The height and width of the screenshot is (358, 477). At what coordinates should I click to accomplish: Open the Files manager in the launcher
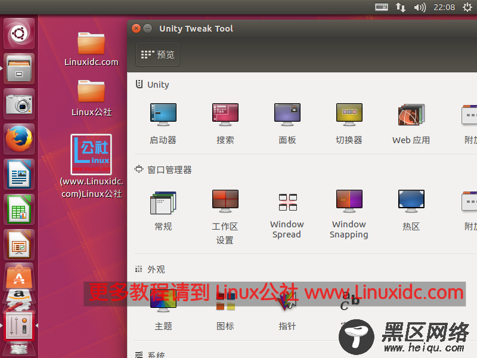pos(19,69)
